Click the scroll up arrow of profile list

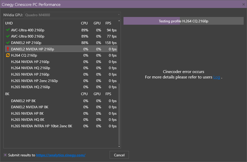119,21
